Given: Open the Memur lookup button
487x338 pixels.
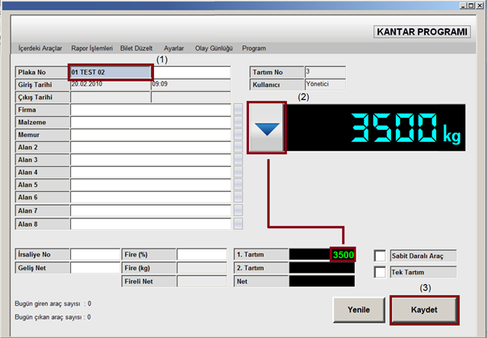Looking at the screenshot, I should click(x=238, y=135).
